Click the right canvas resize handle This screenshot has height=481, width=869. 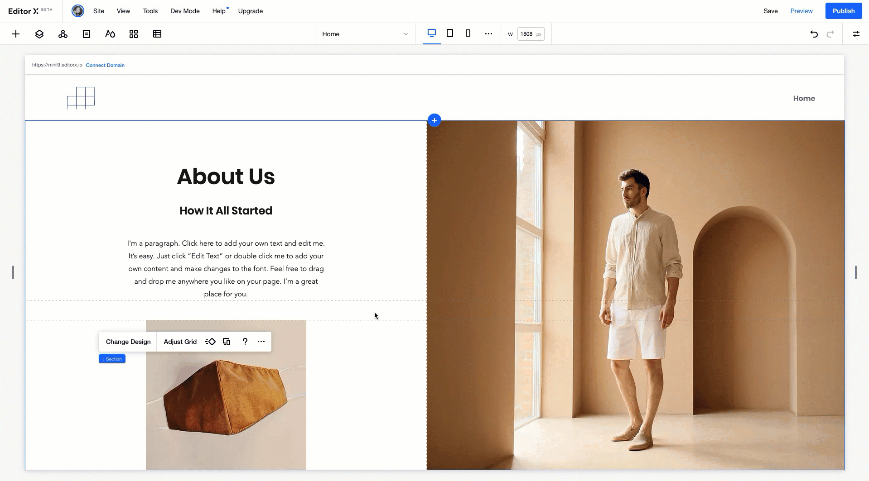pyautogui.click(x=856, y=272)
